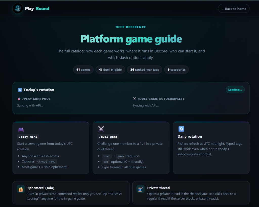Click the Play Bound brand name

[37, 9]
